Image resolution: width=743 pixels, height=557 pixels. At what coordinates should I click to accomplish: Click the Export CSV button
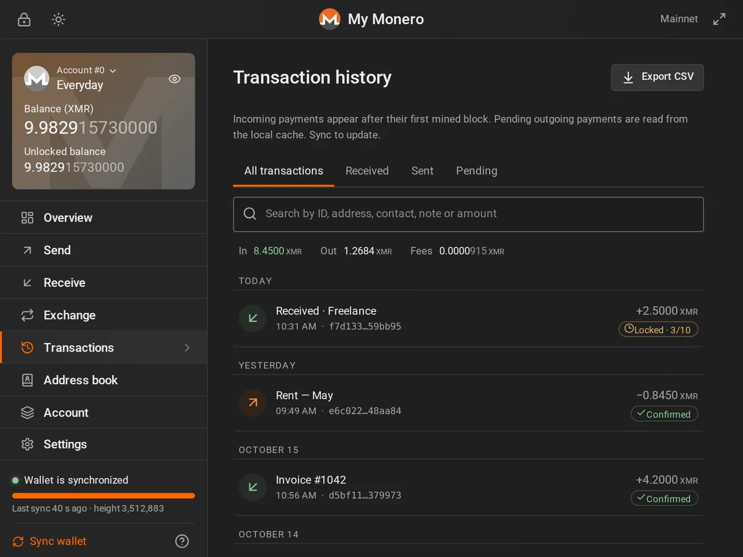tap(658, 77)
